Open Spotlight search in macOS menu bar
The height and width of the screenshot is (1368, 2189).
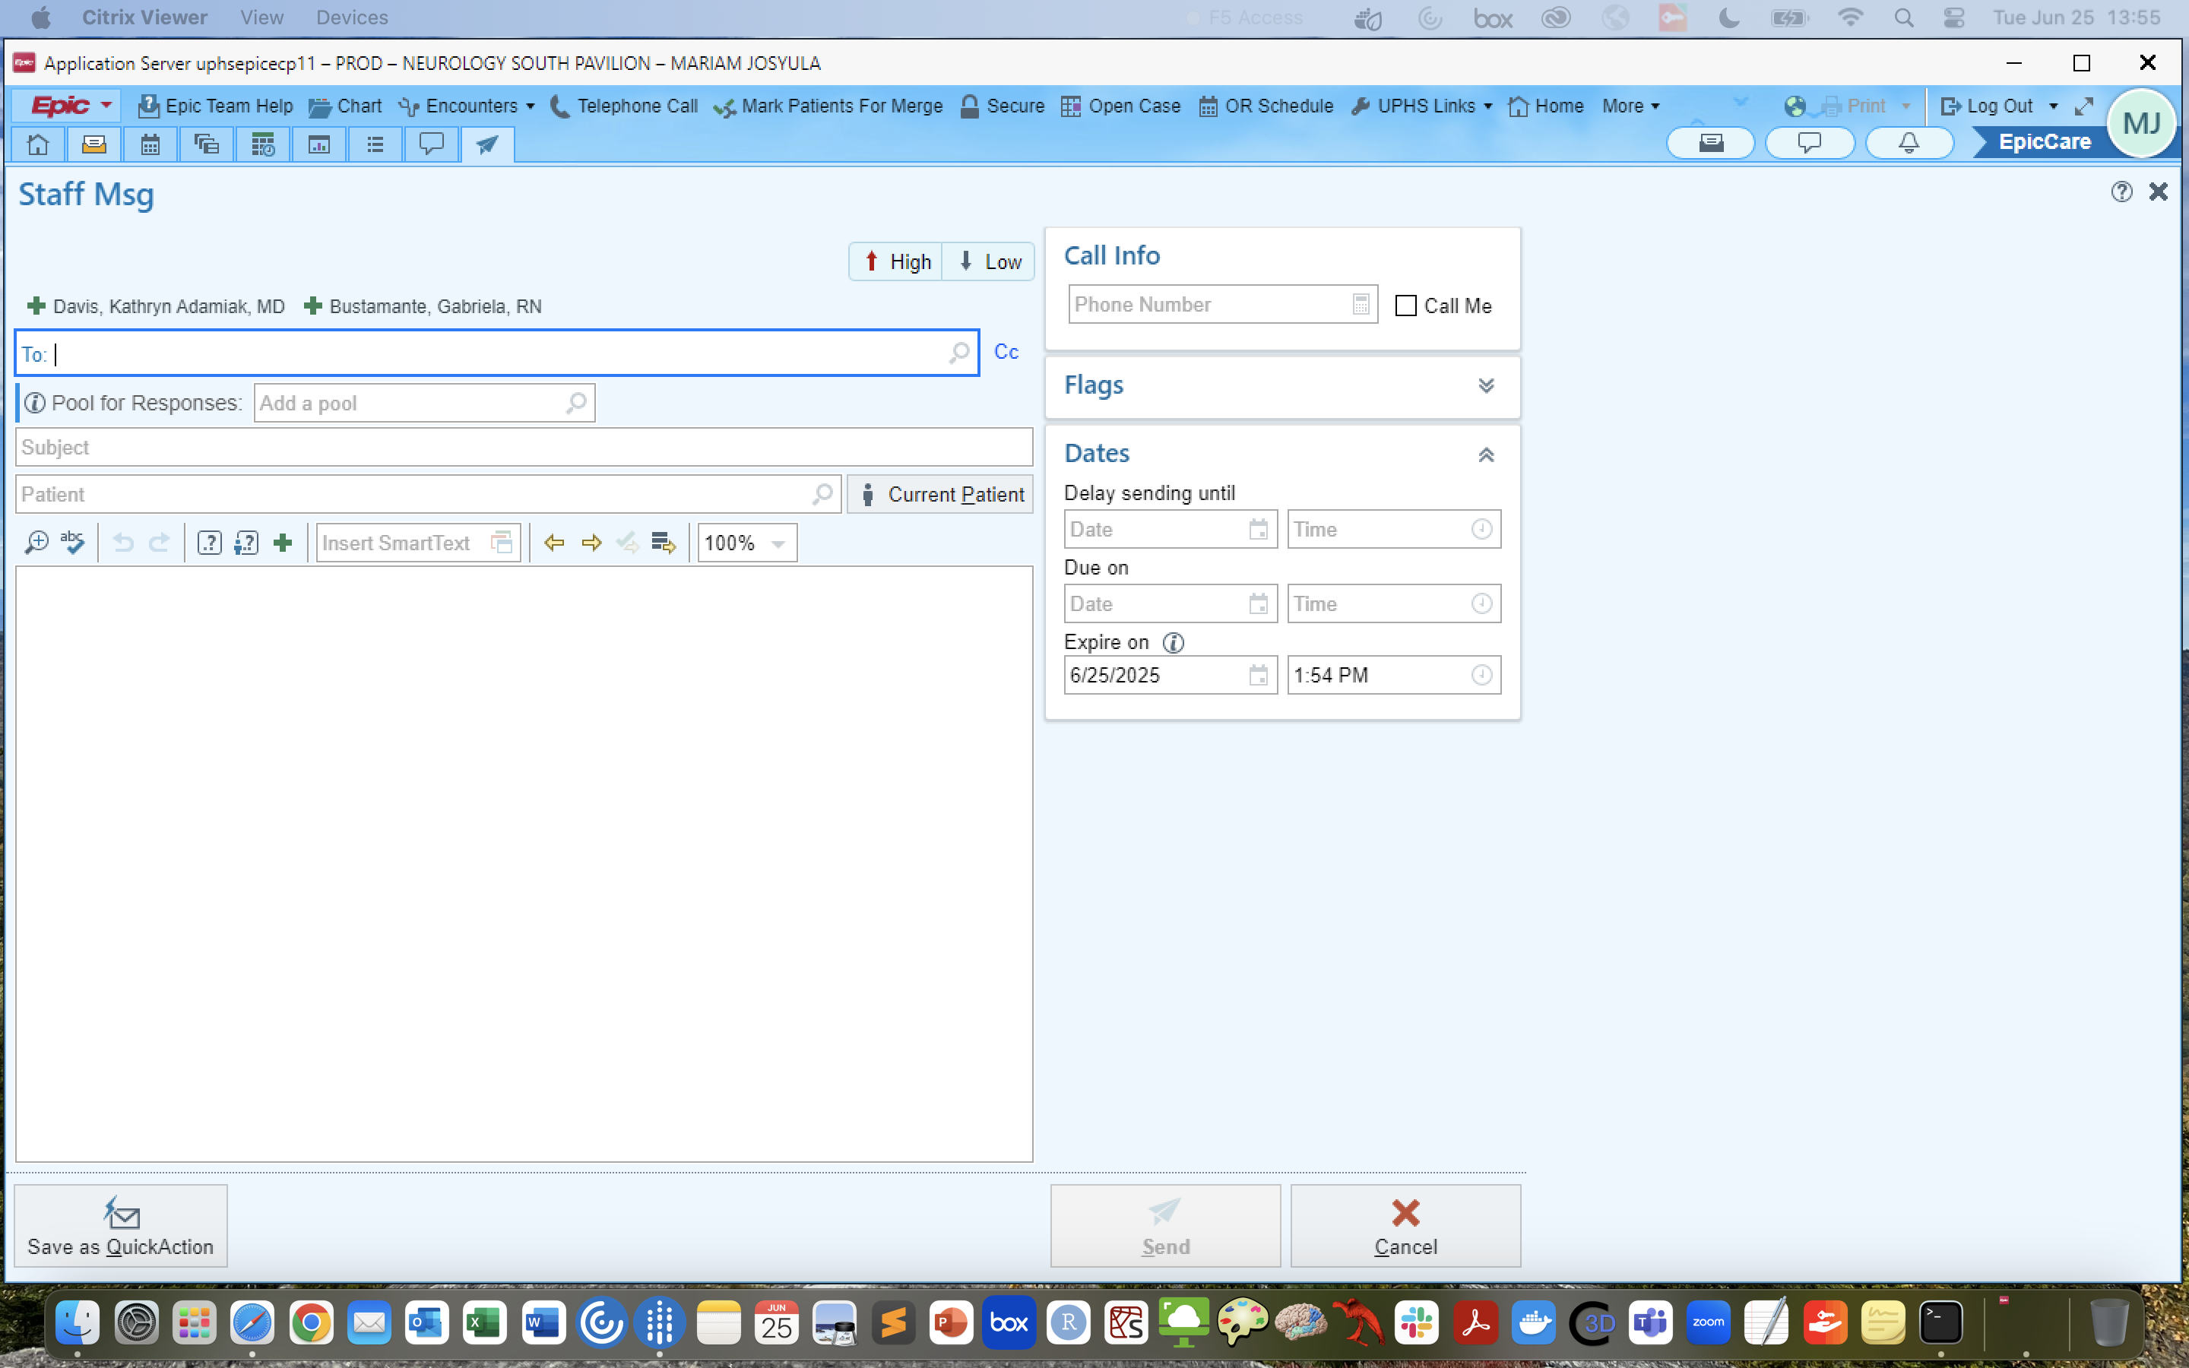tap(1903, 17)
